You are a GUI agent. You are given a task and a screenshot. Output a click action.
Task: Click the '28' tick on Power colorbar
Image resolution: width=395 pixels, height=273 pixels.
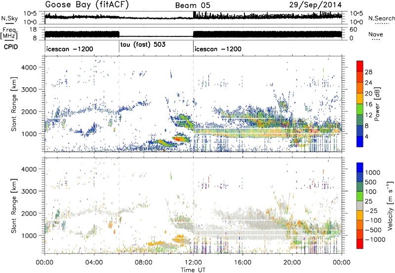point(368,72)
